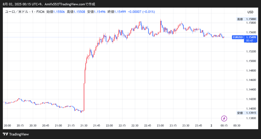Viewport: 261px width, 139px height.
Task: Select the 23:00 mark on time axis
Action: click(160, 126)
